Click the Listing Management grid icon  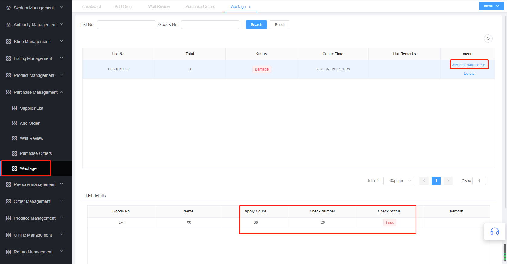tap(8, 58)
